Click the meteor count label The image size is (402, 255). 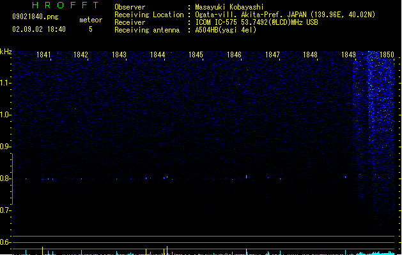tap(91, 20)
